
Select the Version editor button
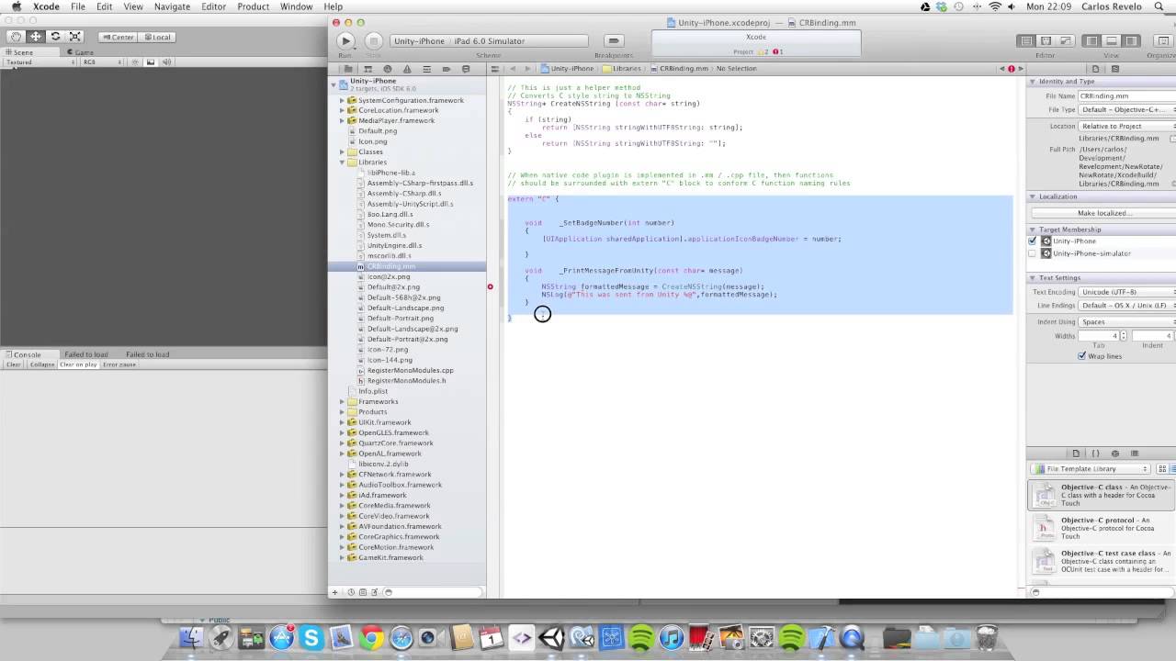1066,40
